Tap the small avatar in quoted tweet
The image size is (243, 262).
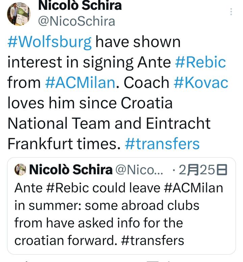(x=20, y=170)
